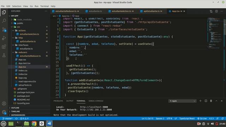This screenshot has width=226, height=127.
Task: Click App in the breadcrumb path
Action: [x=76, y=16]
